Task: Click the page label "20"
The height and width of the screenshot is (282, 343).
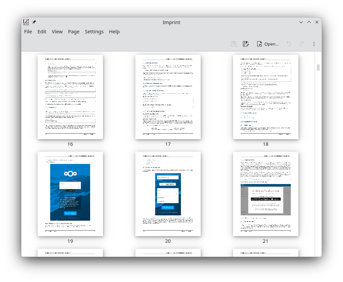Action: 168,241
